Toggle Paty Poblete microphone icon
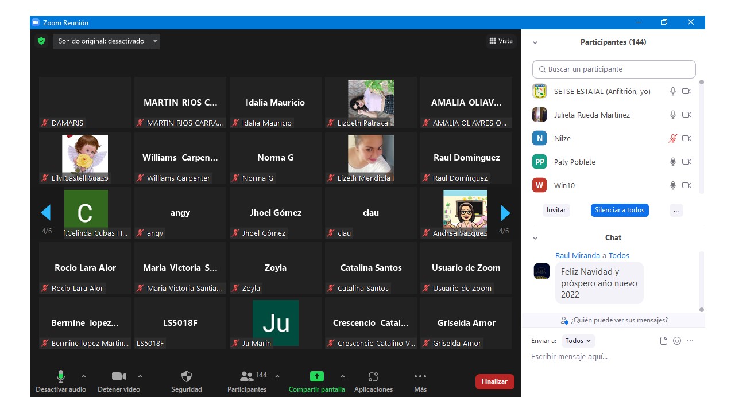 (673, 162)
